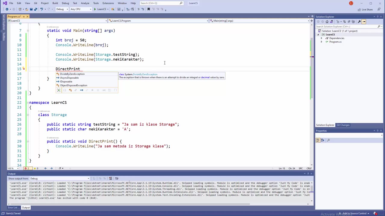
Task: Open the Build menu
Action: pos(55,3)
